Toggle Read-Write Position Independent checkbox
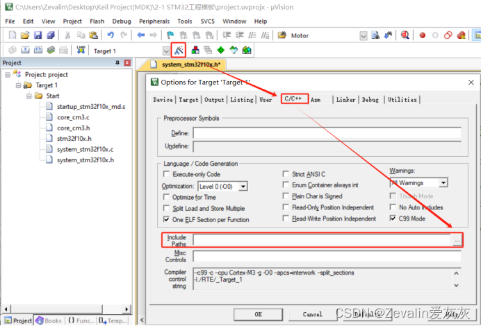This screenshot has height=326, width=481. click(x=286, y=218)
